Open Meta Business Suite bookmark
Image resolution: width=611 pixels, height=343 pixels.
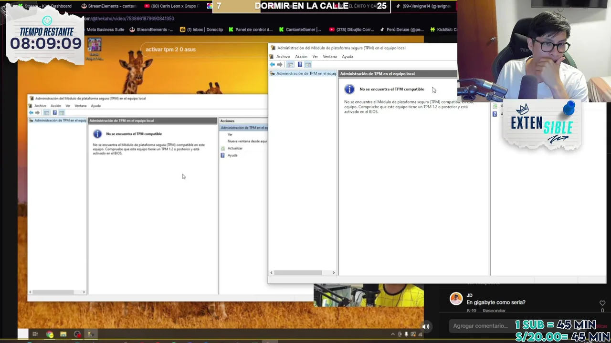click(x=105, y=30)
